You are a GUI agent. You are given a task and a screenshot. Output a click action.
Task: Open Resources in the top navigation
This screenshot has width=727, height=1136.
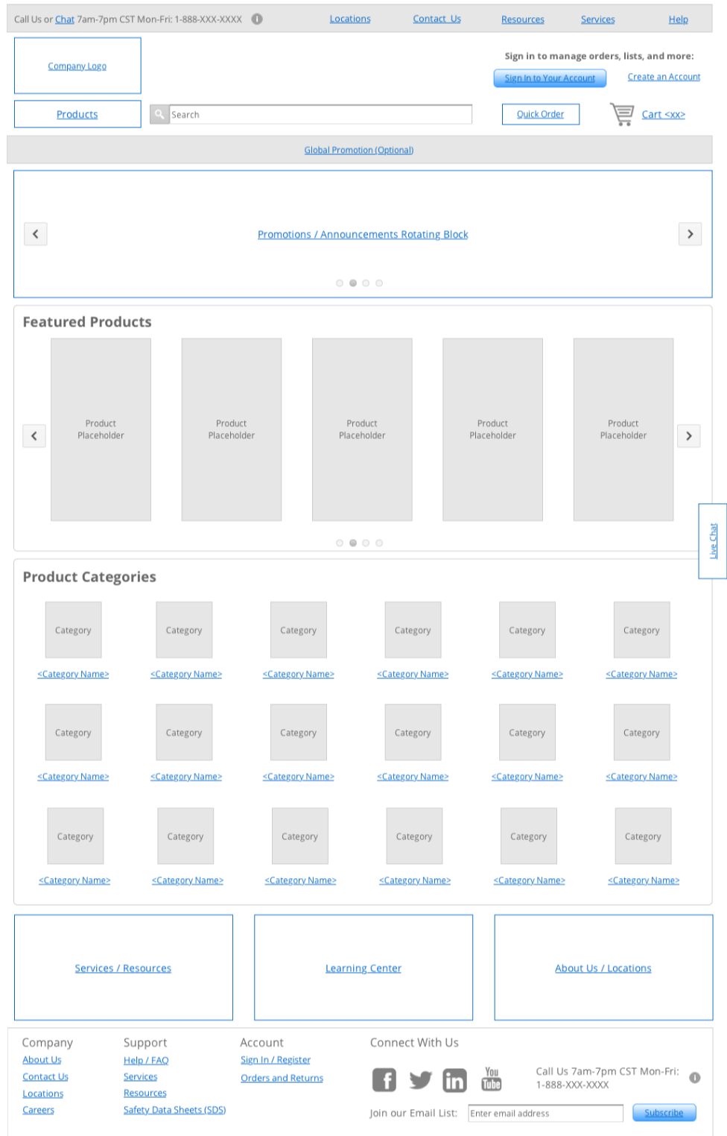(522, 19)
